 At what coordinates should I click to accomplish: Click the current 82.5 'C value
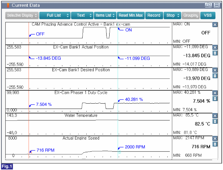coord(202,124)
